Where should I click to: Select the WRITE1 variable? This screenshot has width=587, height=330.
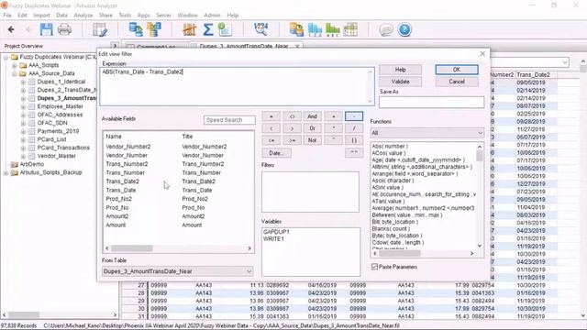point(273,238)
